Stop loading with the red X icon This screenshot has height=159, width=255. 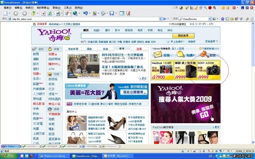(x=43, y=14)
